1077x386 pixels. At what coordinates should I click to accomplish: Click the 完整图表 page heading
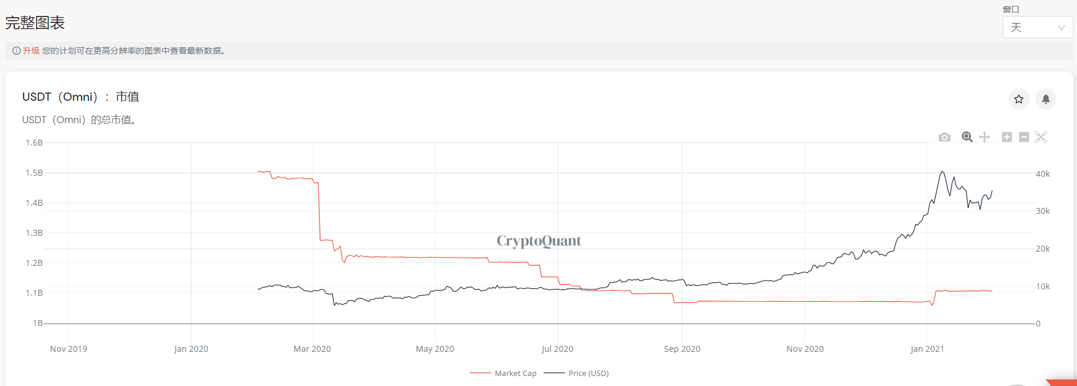tap(35, 23)
